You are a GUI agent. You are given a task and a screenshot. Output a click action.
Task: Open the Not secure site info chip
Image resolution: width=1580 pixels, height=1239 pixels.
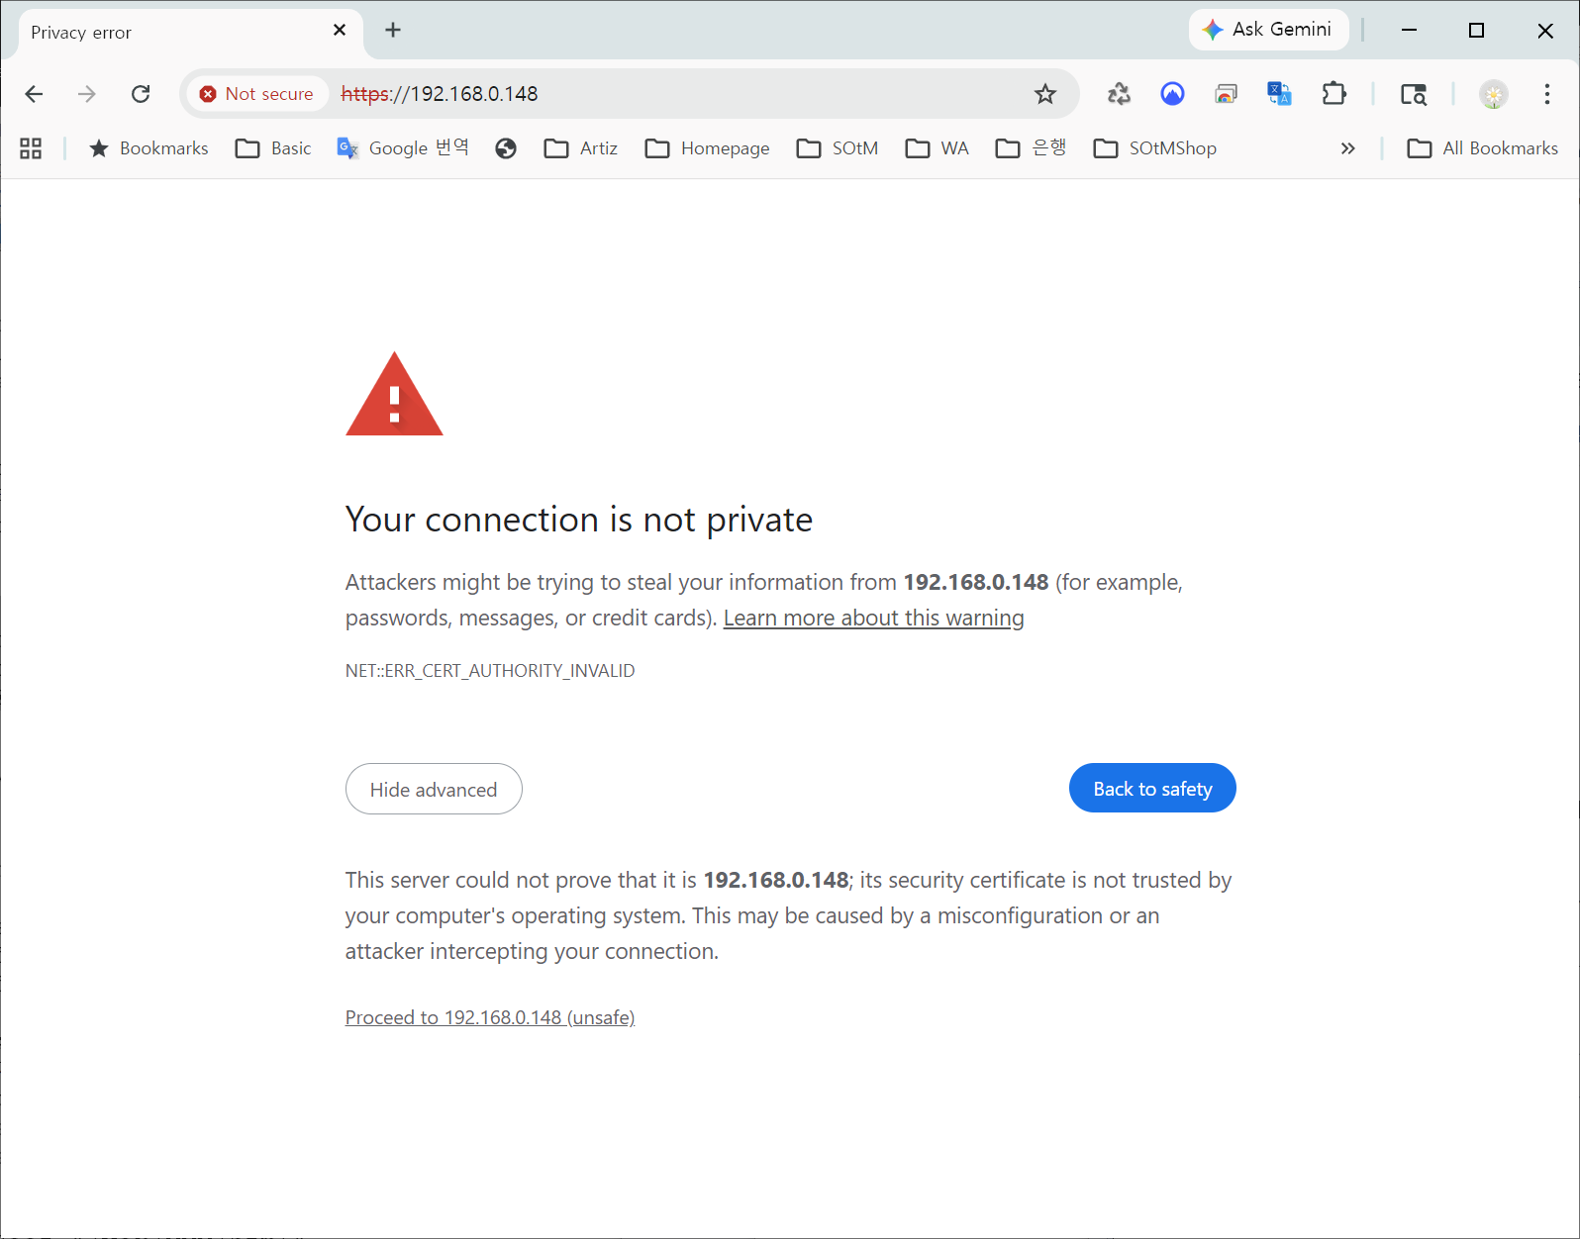(x=257, y=94)
